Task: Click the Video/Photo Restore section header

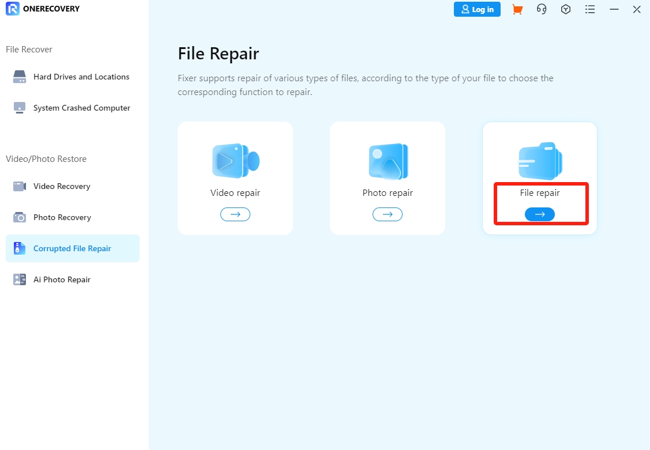Action: coord(46,159)
